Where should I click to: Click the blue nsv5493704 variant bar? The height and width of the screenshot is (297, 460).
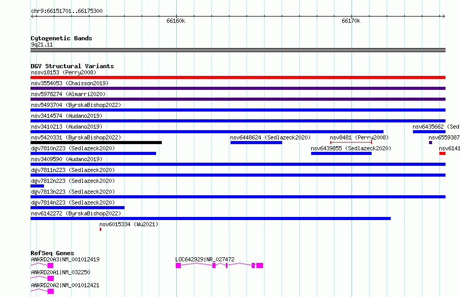tap(238, 110)
